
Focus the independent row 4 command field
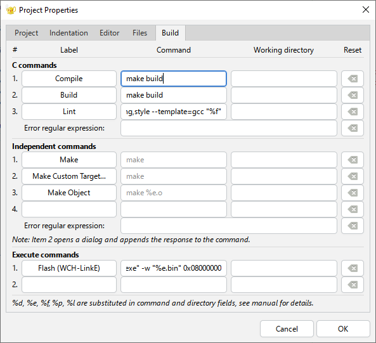point(174,209)
